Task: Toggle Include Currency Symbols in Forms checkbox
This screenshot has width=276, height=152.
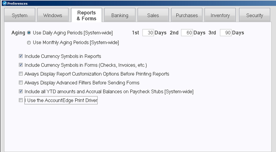Action: pyautogui.click(x=21, y=65)
